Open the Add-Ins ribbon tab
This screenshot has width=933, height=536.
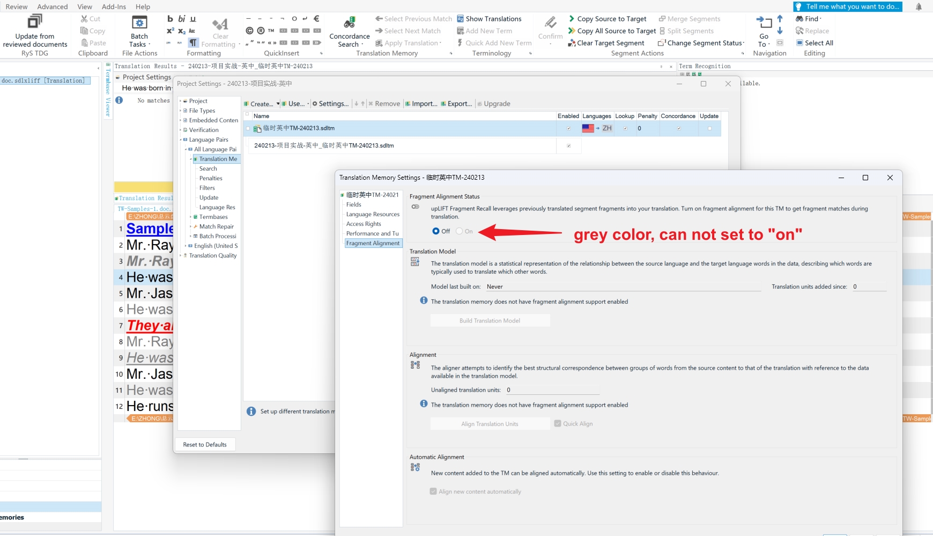(114, 6)
